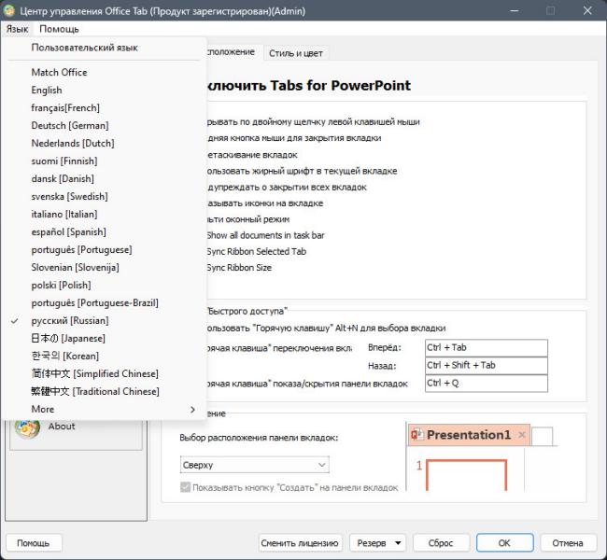The height and width of the screenshot is (560, 607).
Task: Click the Сброс button
Action: 441,543
